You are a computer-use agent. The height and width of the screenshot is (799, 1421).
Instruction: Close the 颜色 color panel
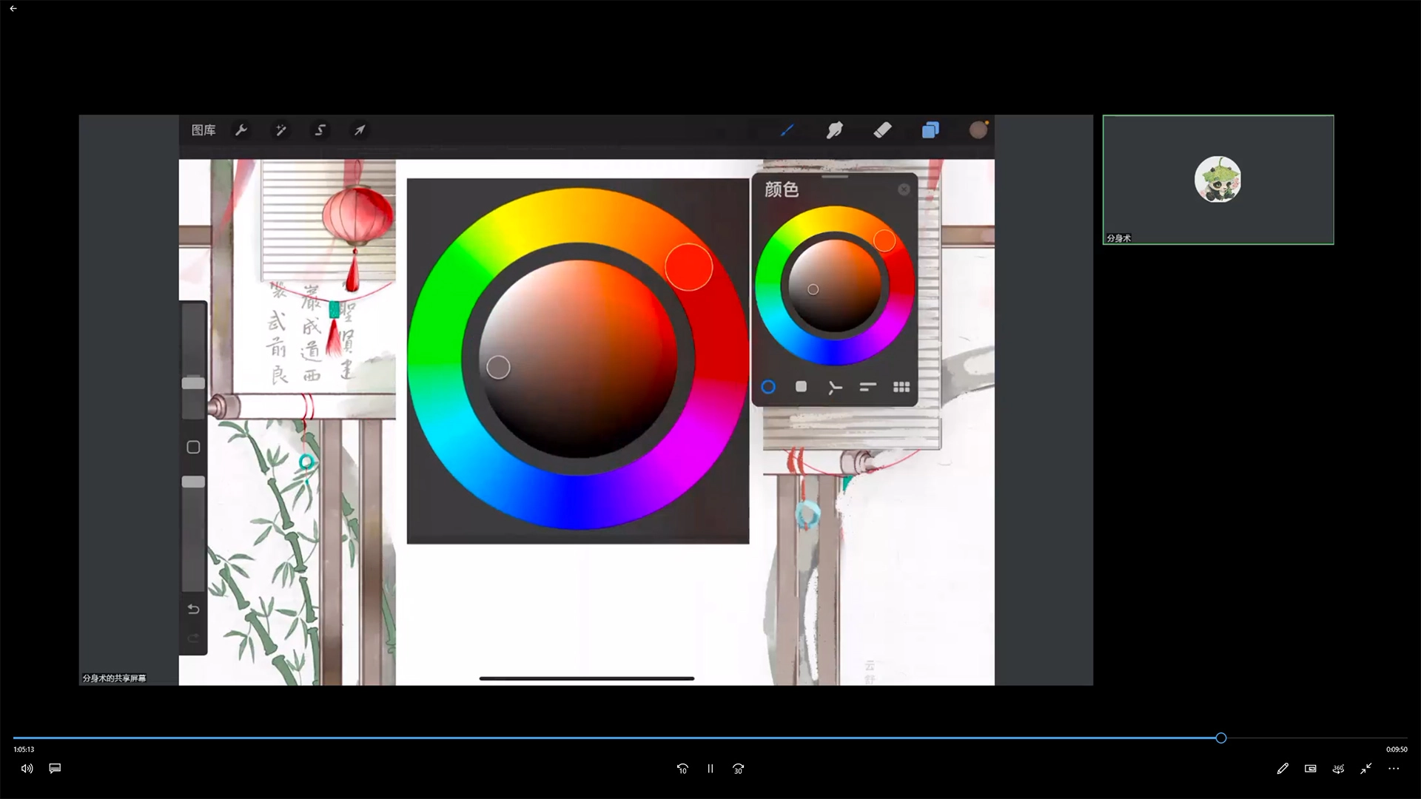tap(904, 189)
